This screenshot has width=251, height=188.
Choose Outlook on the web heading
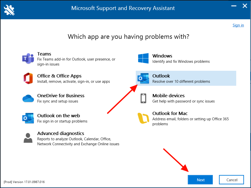click(59, 115)
